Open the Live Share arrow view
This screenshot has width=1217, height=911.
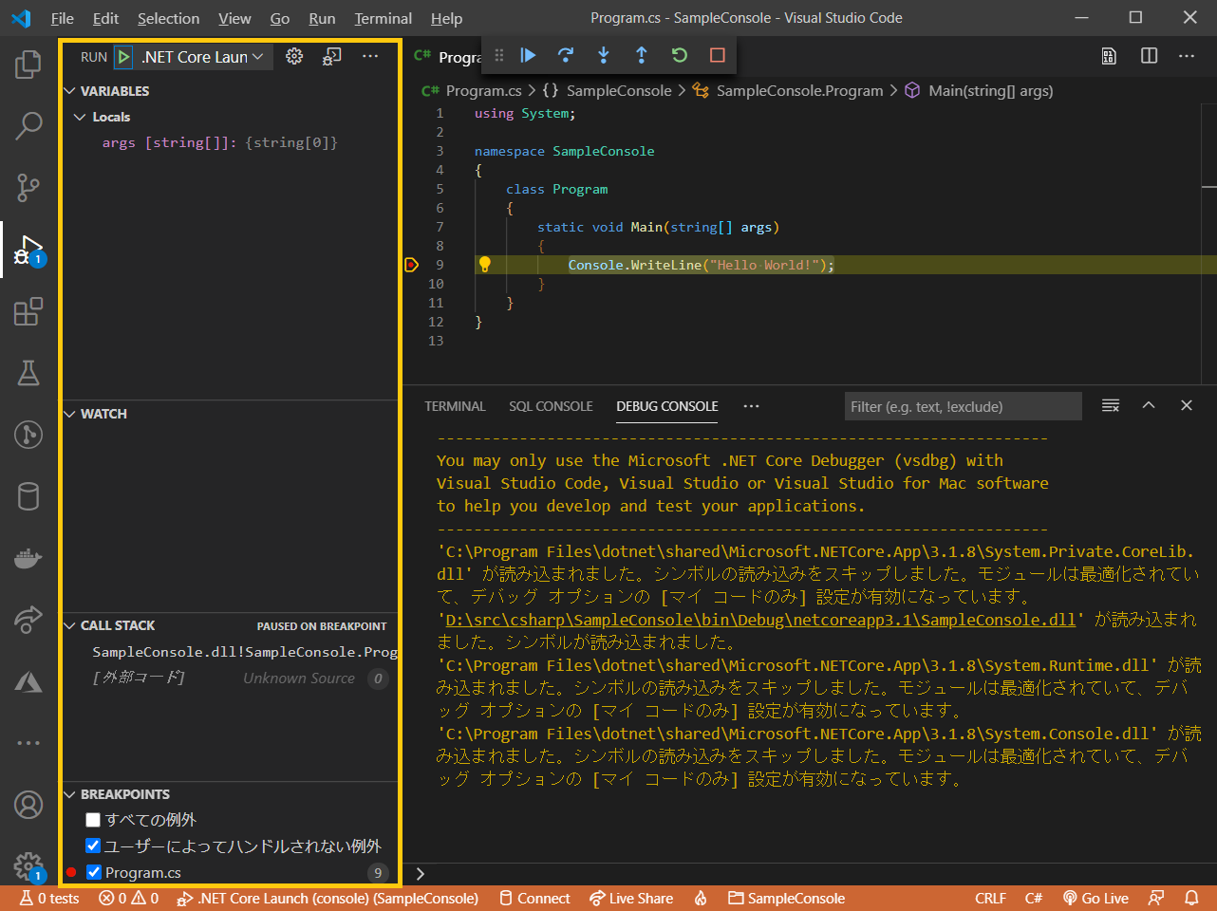[x=28, y=620]
